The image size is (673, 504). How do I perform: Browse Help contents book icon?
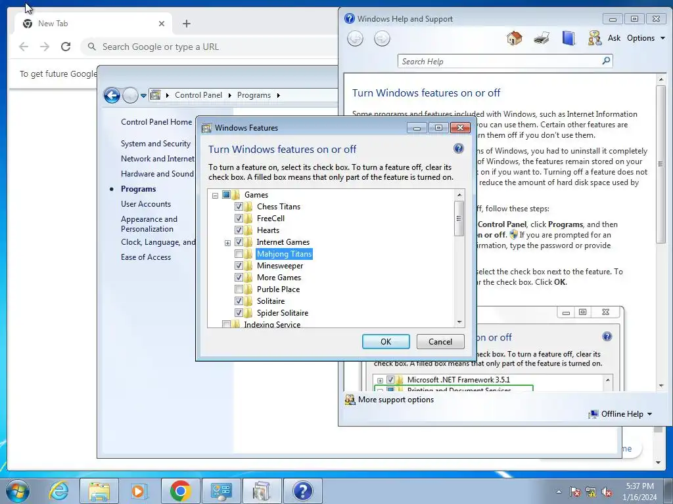click(x=569, y=38)
